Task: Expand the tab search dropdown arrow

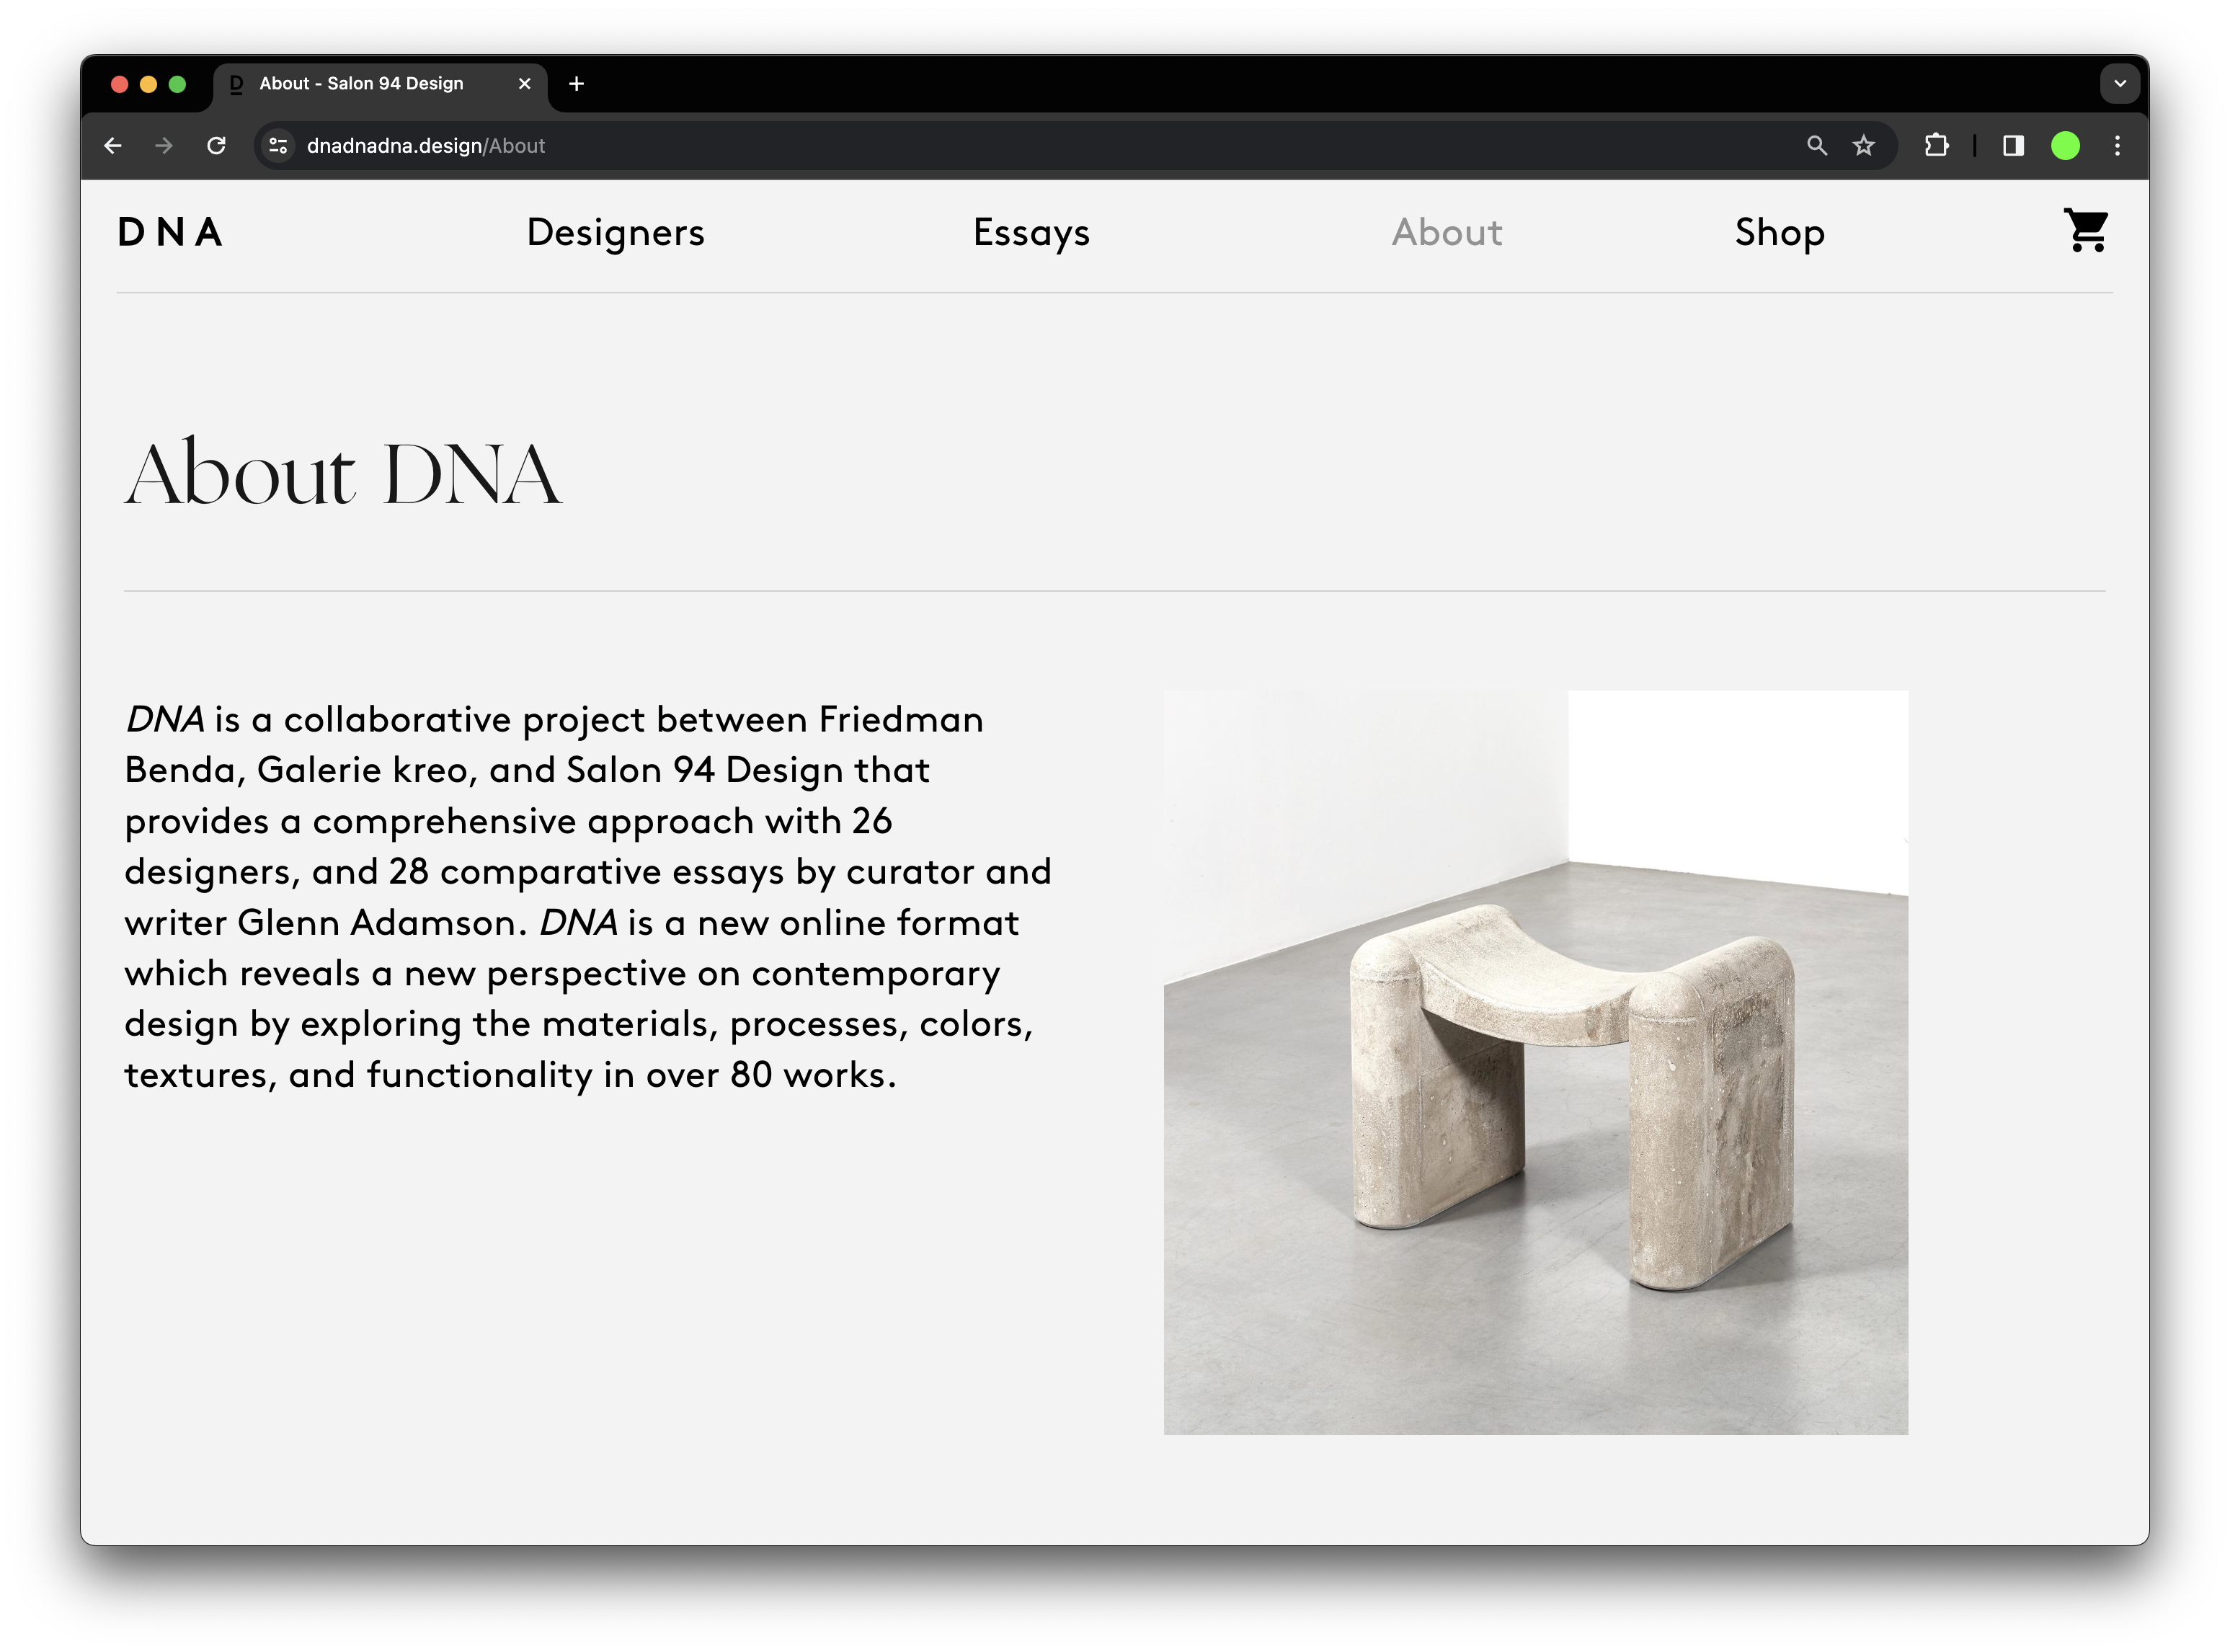Action: click(2119, 84)
